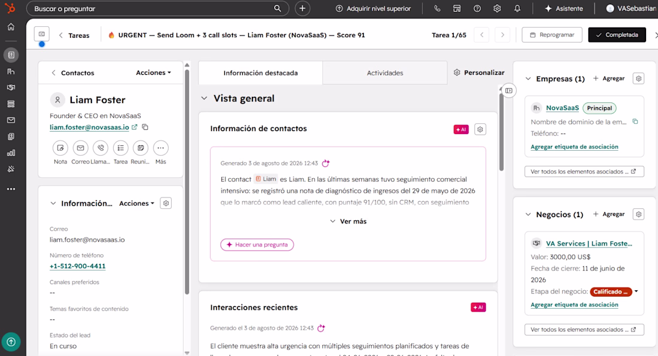
Task: Go back to Contactos
Action: point(73,72)
